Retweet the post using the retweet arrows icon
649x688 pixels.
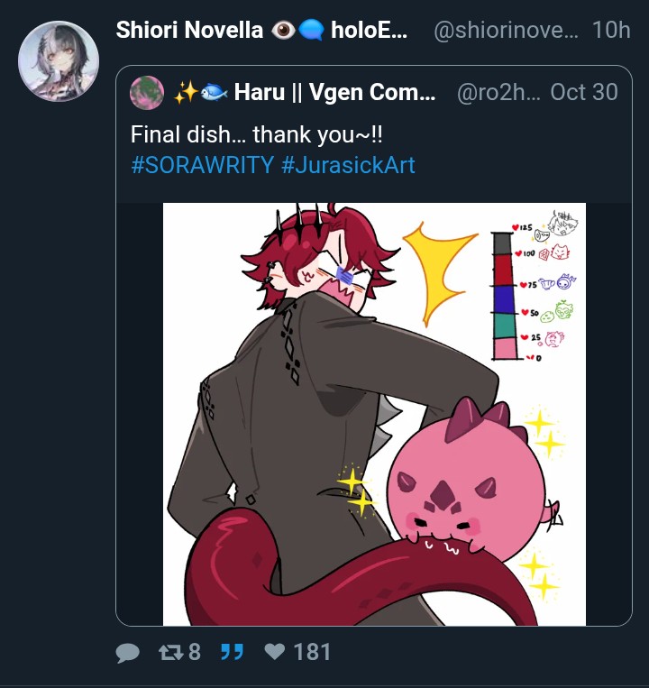[171, 652]
